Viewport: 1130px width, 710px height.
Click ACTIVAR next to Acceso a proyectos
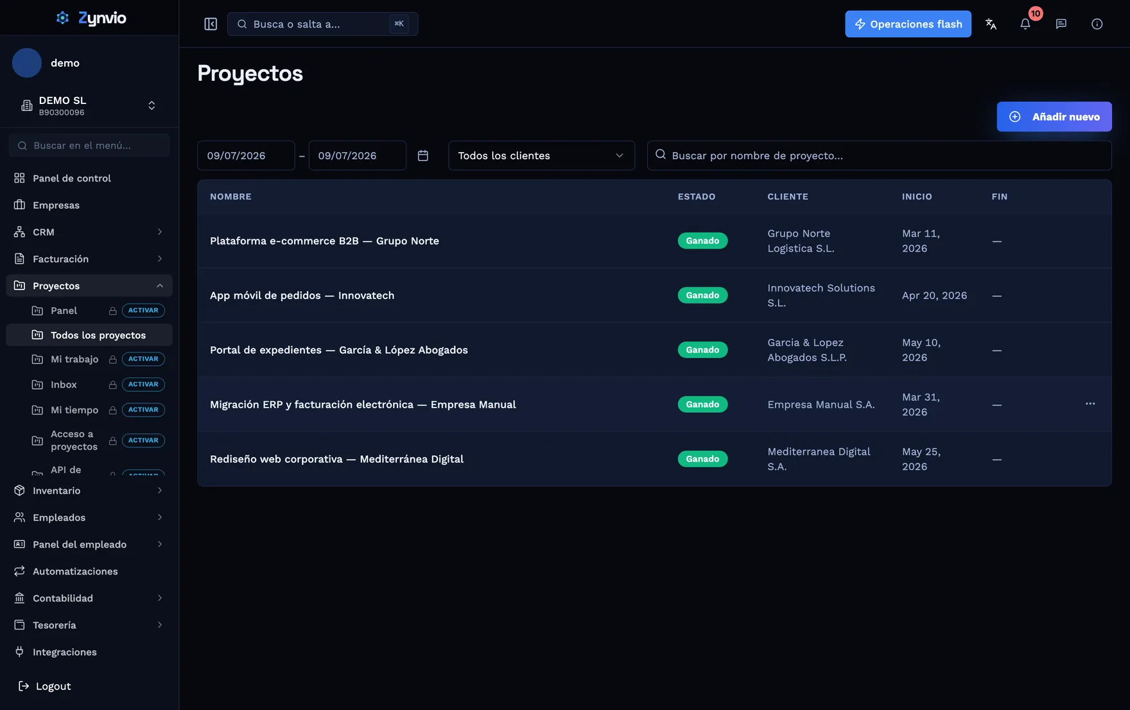[143, 440]
